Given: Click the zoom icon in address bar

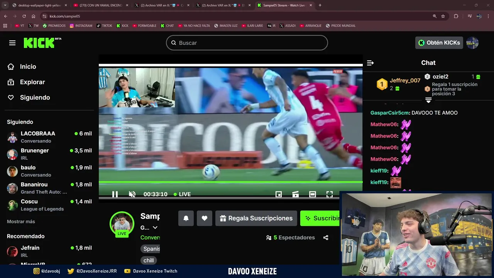Looking at the screenshot, I should tap(435, 16).
